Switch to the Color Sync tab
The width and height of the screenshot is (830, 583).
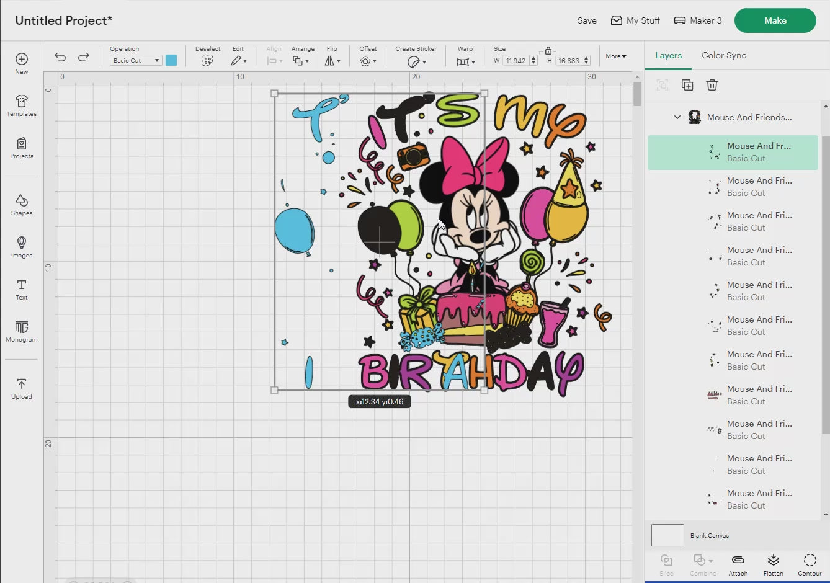coord(724,55)
